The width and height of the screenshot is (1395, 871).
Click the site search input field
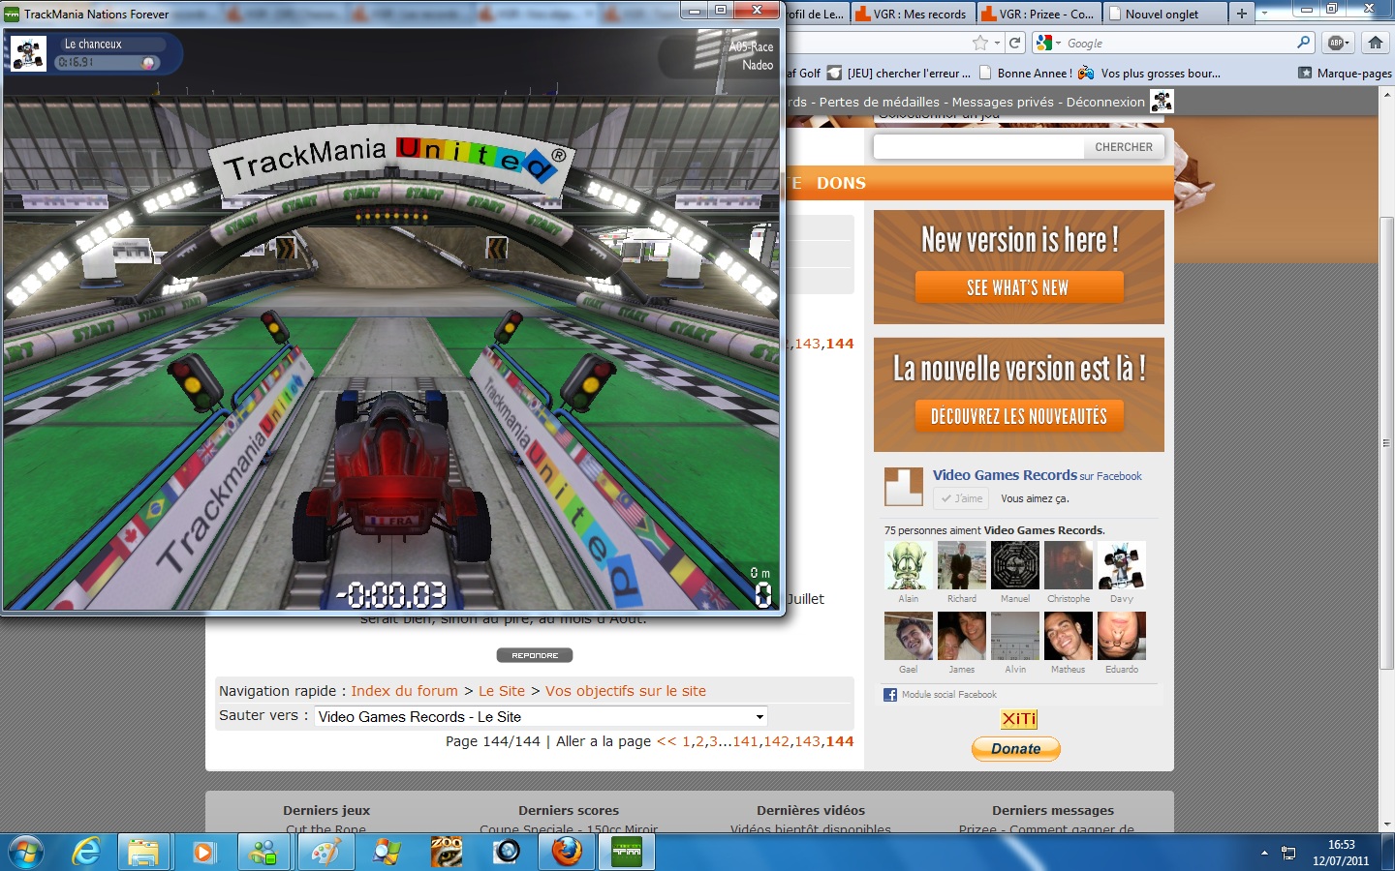click(x=978, y=147)
